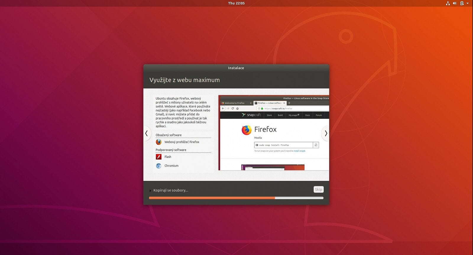Expand the Kopírují se soubory details triangle
Screen dimensions: 473x255
pyautogui.click(x=150, y=191)
